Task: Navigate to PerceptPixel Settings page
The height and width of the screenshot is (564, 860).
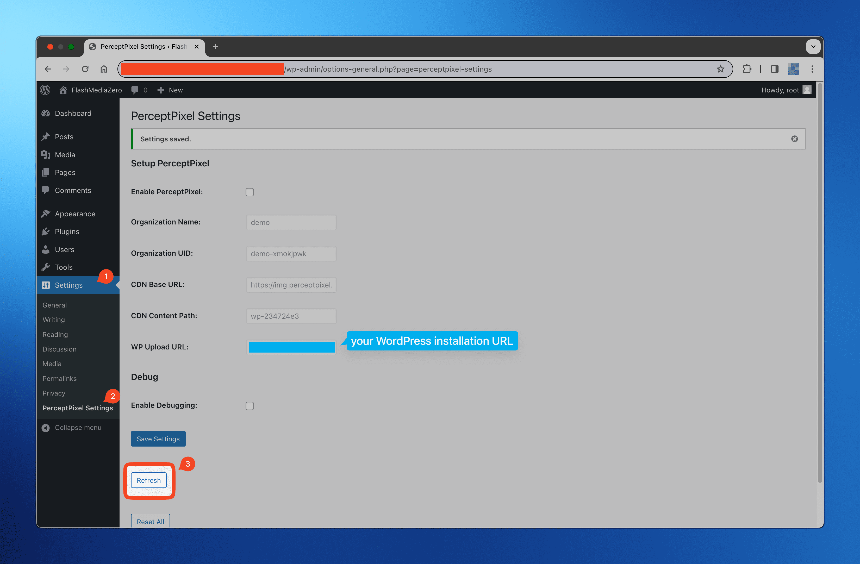Action: click(77, 407)
